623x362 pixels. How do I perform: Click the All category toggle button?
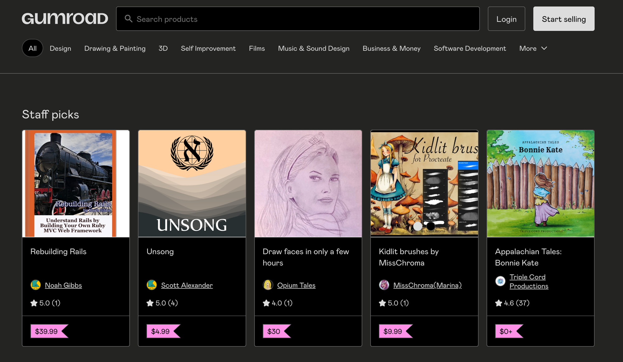click(x=32, y=48)
